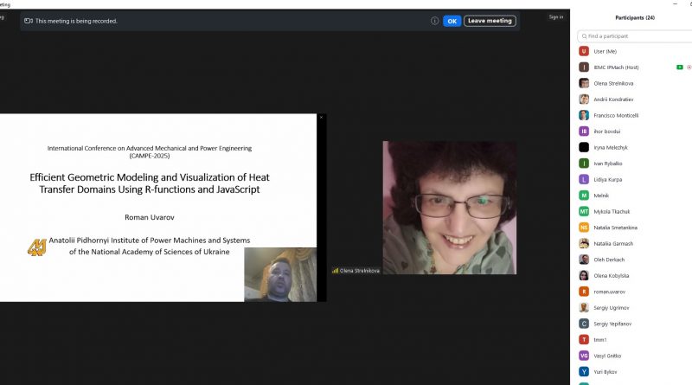Image resolution: width=692 pixels, height=385 pixels.
Task: Click the search magnifier in participant search
Action: (584, 36)
